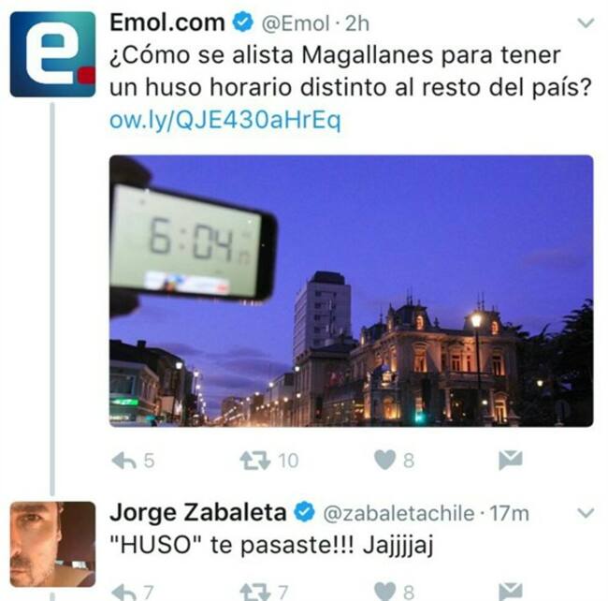The image size is (608, 601).
Task: Like the Emol.com tweet
Action: click(384, 461)
